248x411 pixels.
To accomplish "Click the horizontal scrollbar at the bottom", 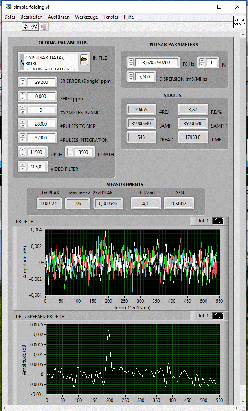I will pyautogui.click(x=120, y=408).
